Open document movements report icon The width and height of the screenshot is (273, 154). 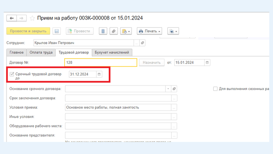103,31
